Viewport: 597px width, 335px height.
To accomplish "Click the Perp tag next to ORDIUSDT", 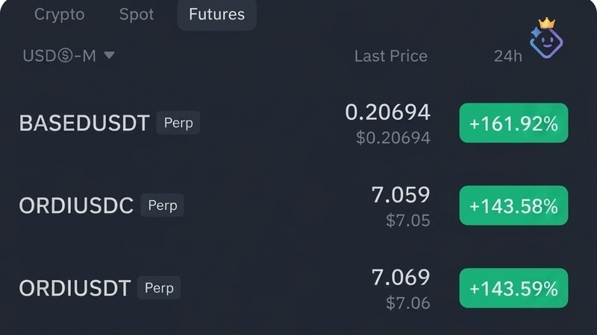I will (x=159, y=287).
